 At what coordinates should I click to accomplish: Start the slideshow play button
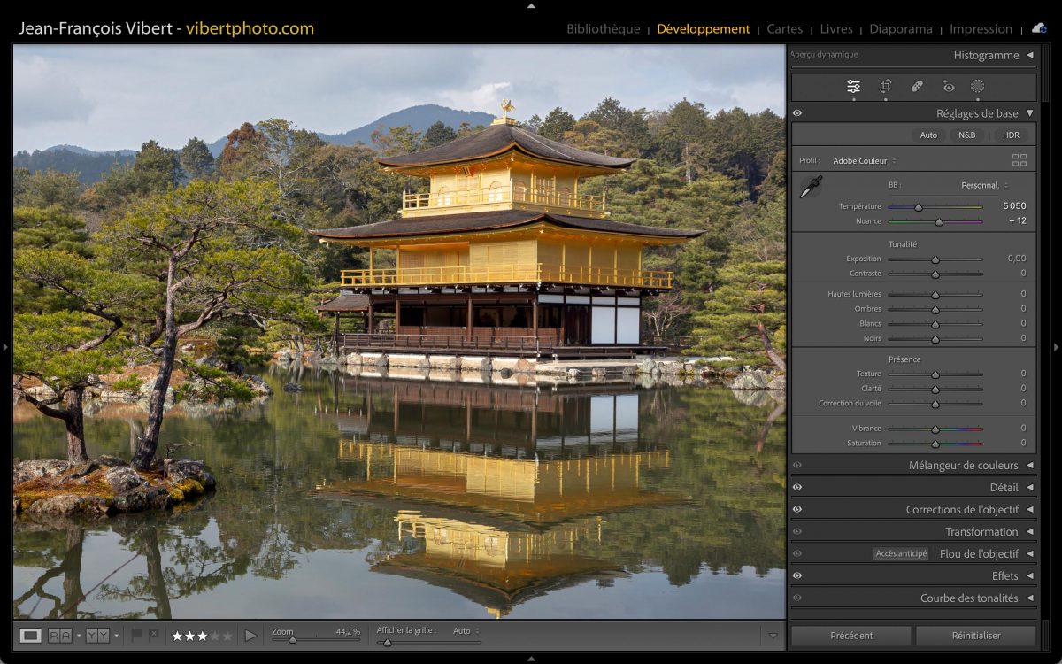click(x=250, y=635)
